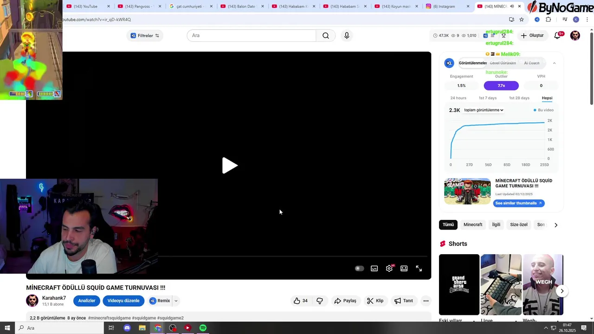Enter fullscreen mode in the player
Viewport: 594px width, 334px height.
(419, 269)
